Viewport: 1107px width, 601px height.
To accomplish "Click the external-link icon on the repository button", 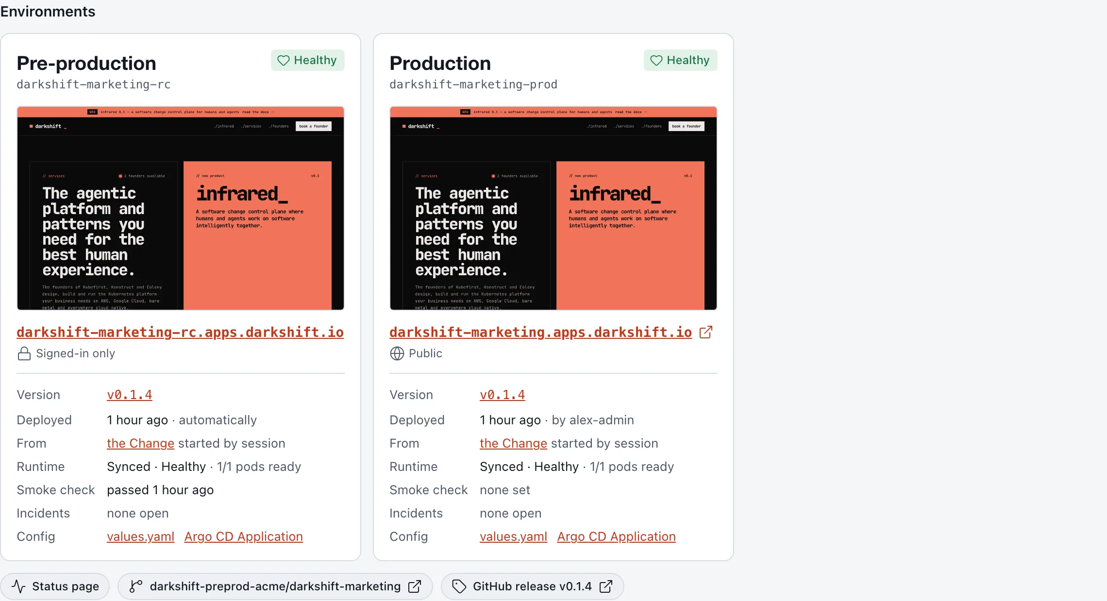I will pos(415,586).
